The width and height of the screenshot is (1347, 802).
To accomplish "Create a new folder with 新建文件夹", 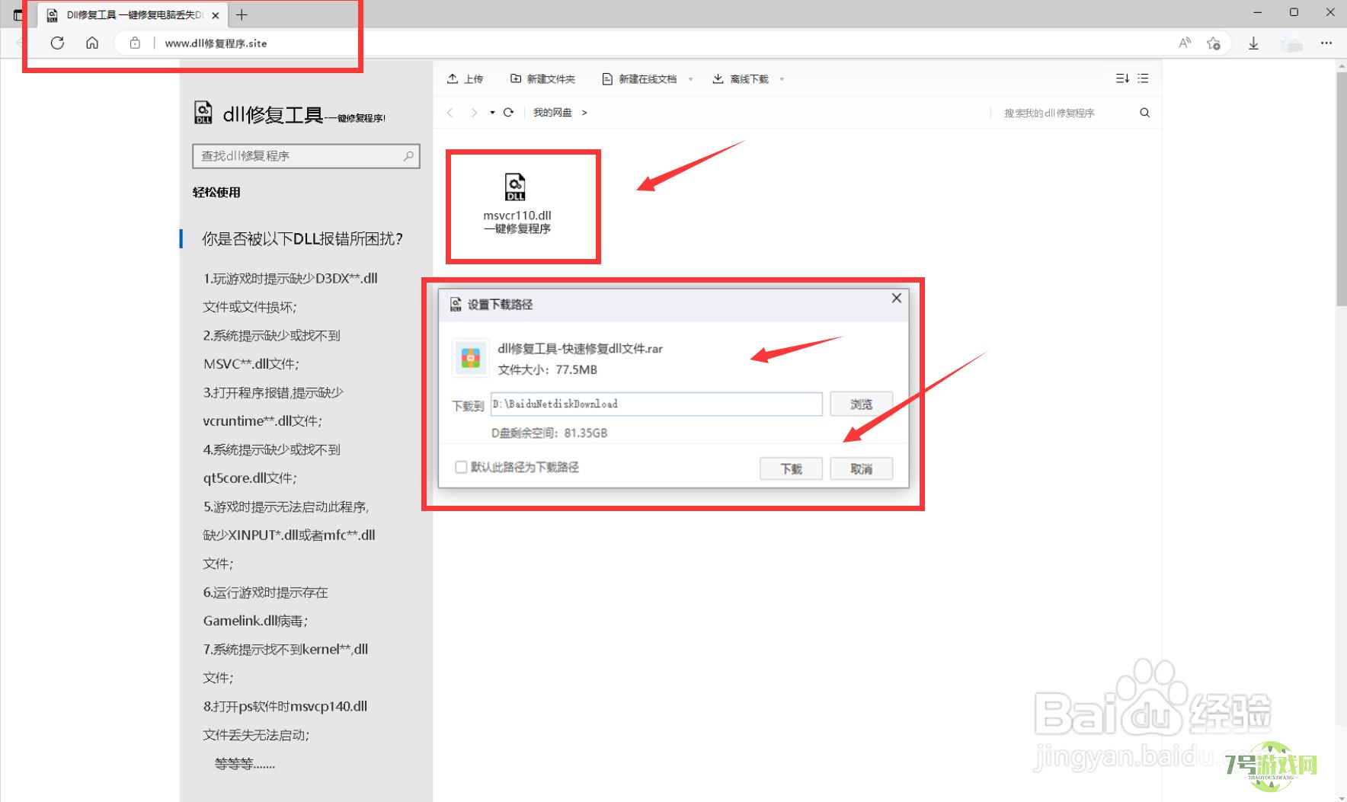I will 542,78.
